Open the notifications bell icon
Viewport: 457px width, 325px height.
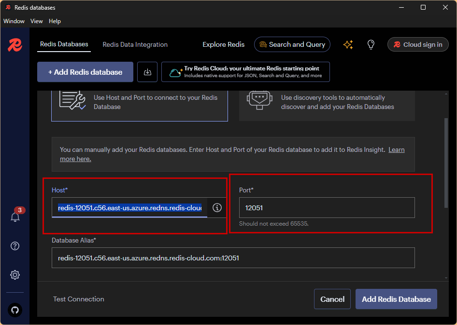pyautogui.click(x=15, y=217)
